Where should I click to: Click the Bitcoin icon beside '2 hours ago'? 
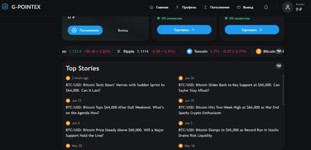[x=68, y=78]
